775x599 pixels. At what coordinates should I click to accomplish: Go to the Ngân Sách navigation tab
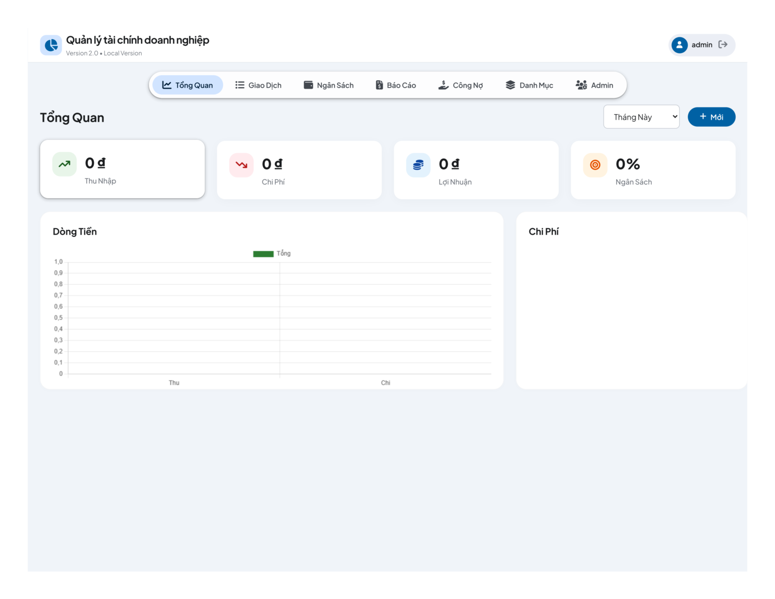[328, 85]
